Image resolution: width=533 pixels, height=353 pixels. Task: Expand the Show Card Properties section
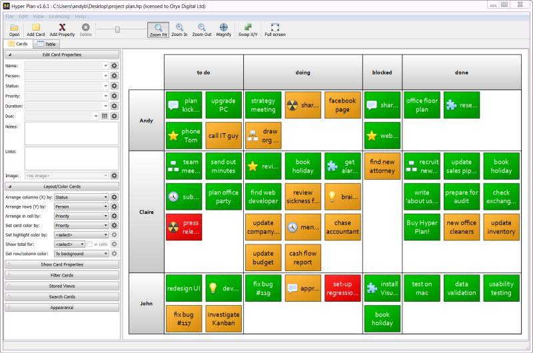click(62, 264)
